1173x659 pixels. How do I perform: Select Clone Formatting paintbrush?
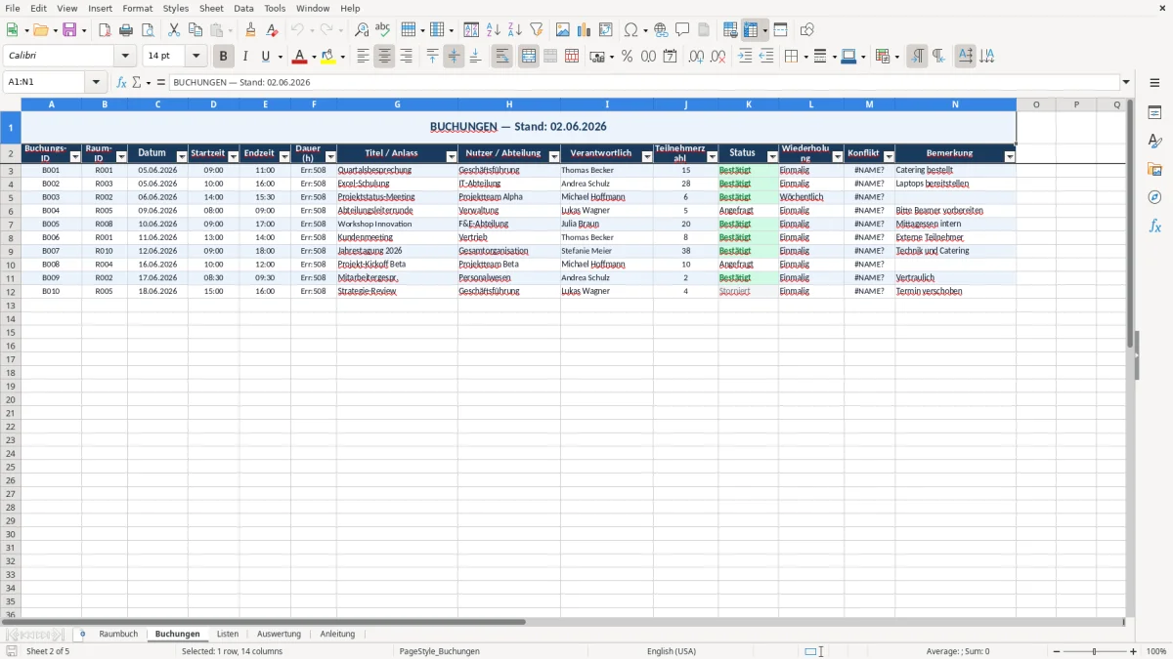click(x=251, y=30)
